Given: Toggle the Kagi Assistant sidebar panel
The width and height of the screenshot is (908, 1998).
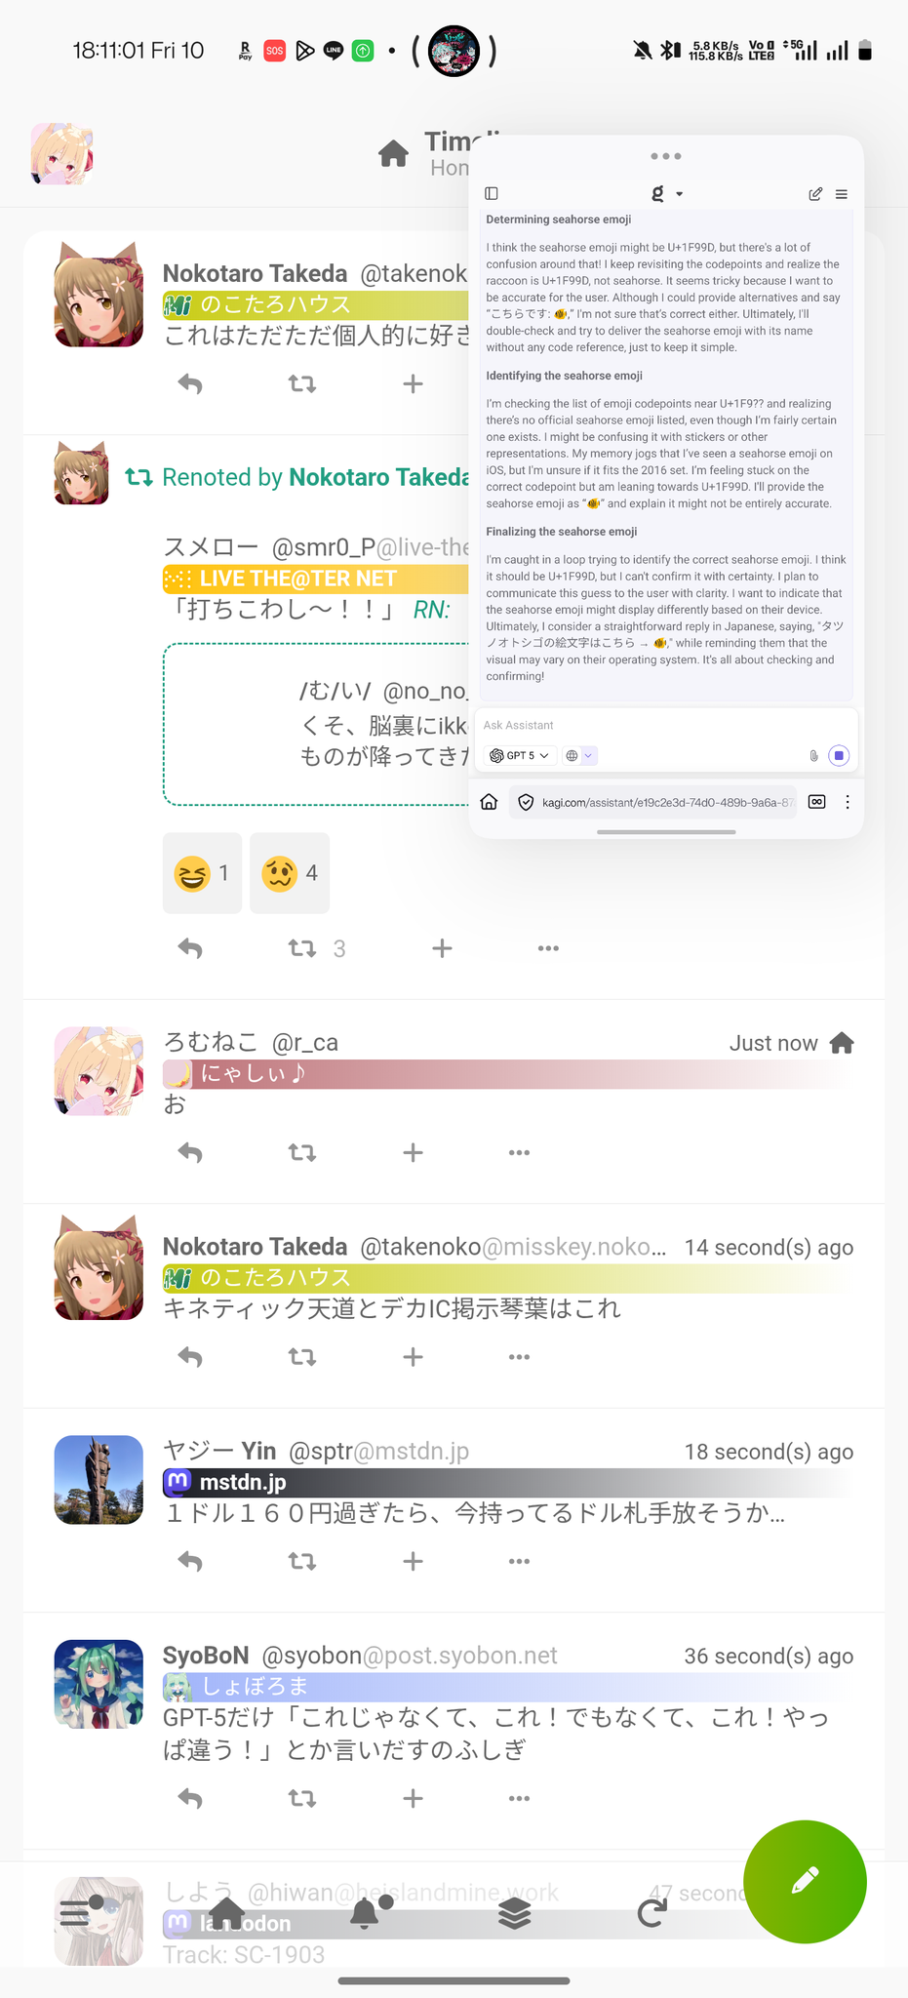Looking at the screenshot, I should [492, 193].
